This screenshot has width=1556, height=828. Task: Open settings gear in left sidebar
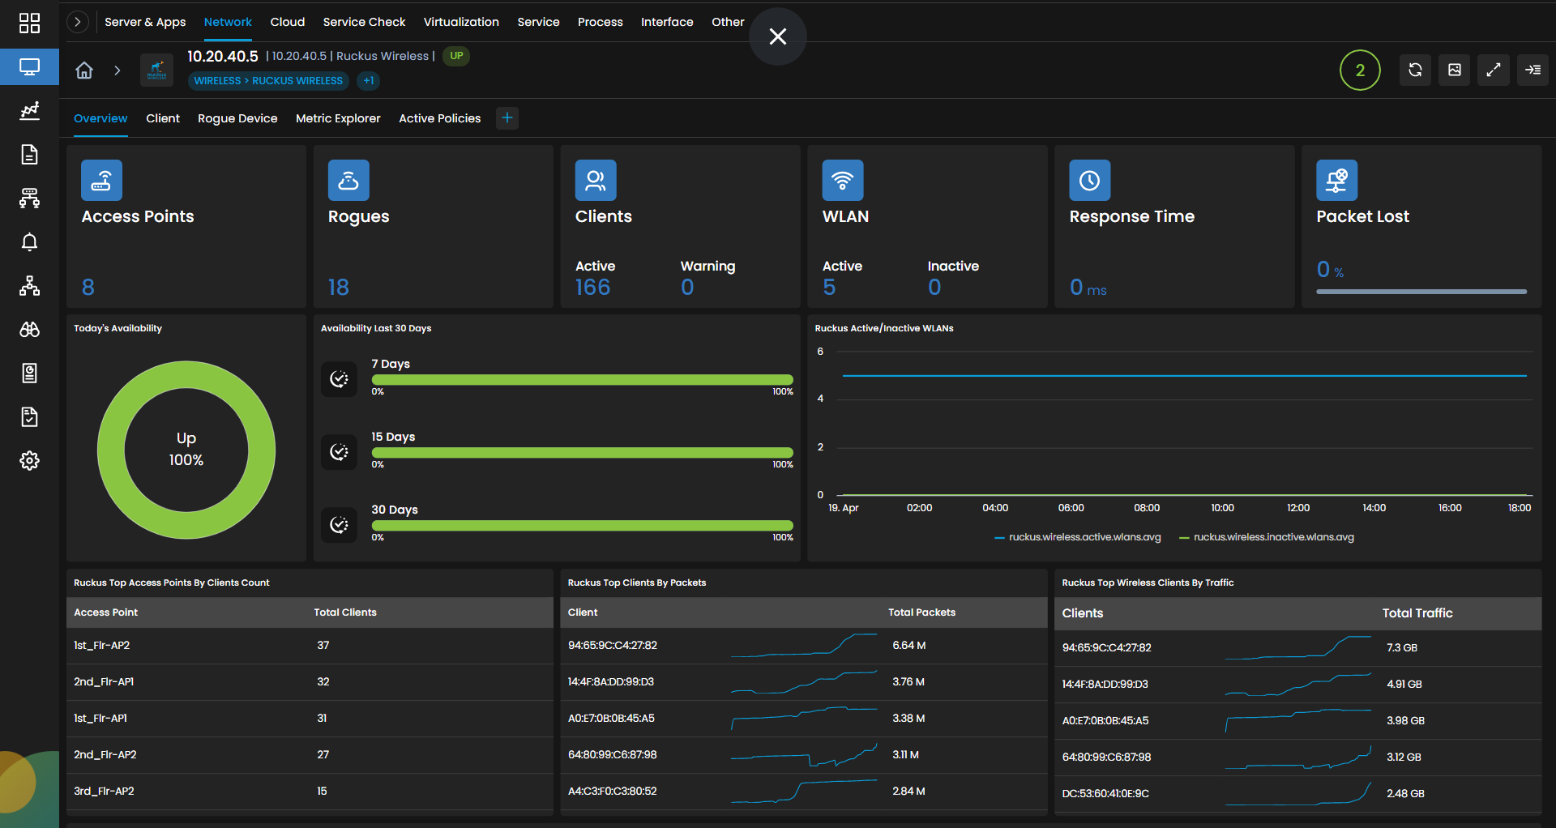29,460
